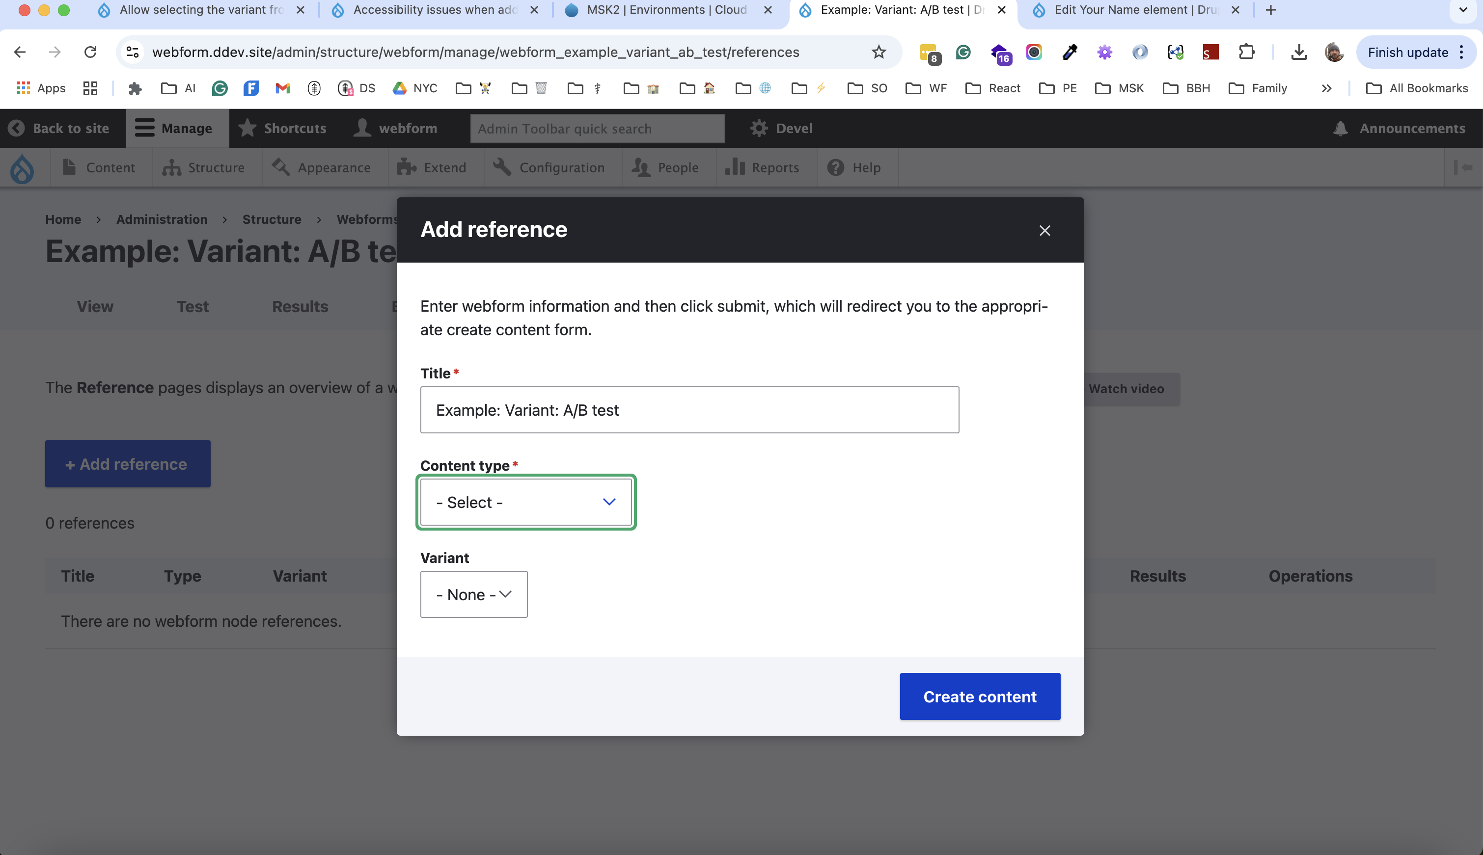Open the Devel gear toolbar item
This screenshot has height=855, width=1483.
coord(781,128)
